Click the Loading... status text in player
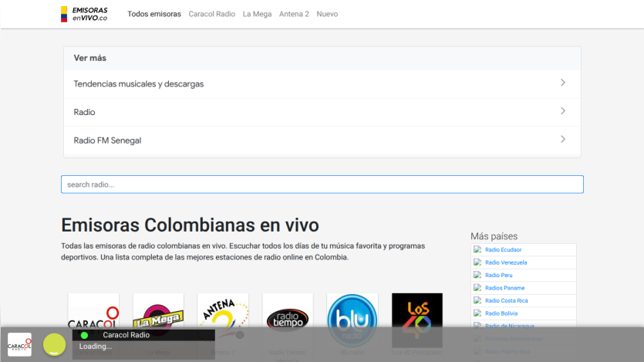This screenshot has height=362, width=644. 96,347
